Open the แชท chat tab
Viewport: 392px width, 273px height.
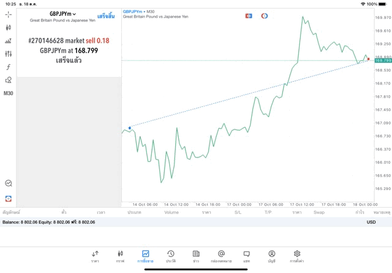[246, 257]
